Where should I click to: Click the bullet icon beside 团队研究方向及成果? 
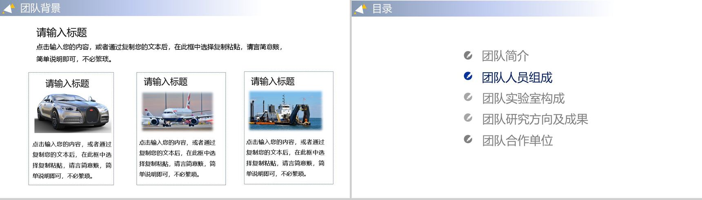(x=468, y=118)
